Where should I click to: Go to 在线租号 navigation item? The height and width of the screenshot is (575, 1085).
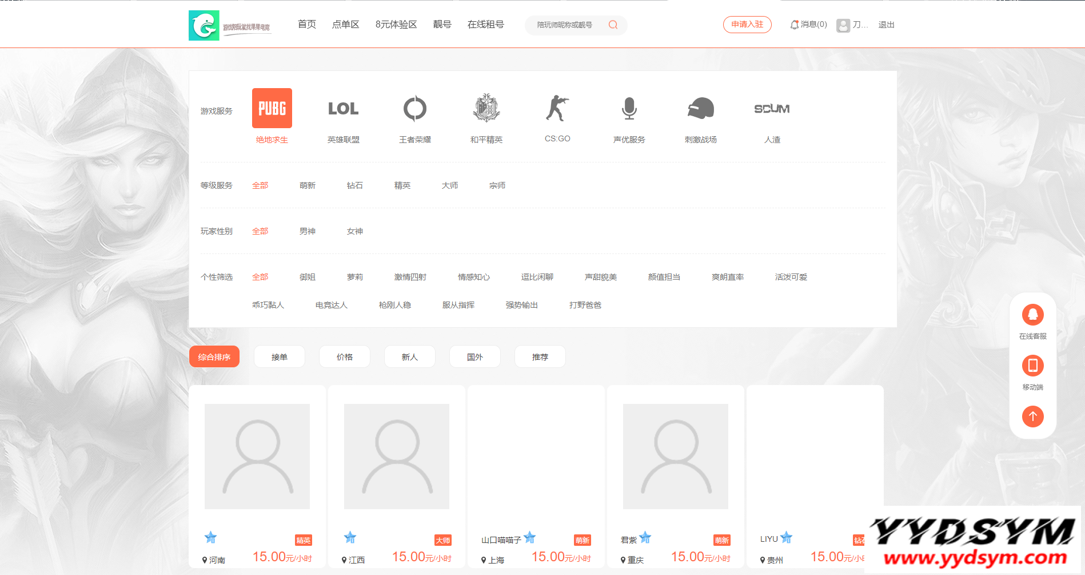(x=485, y=24)
